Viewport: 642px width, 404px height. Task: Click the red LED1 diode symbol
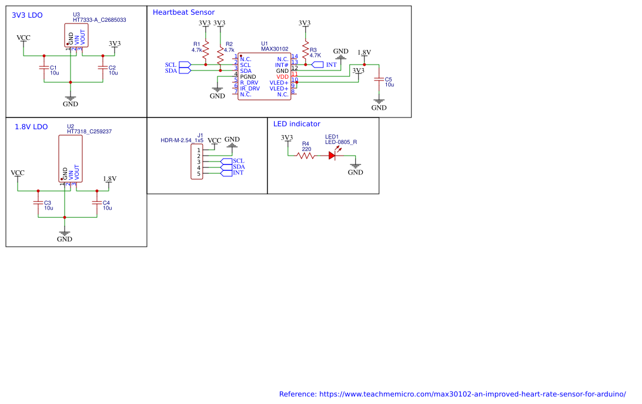332,156
